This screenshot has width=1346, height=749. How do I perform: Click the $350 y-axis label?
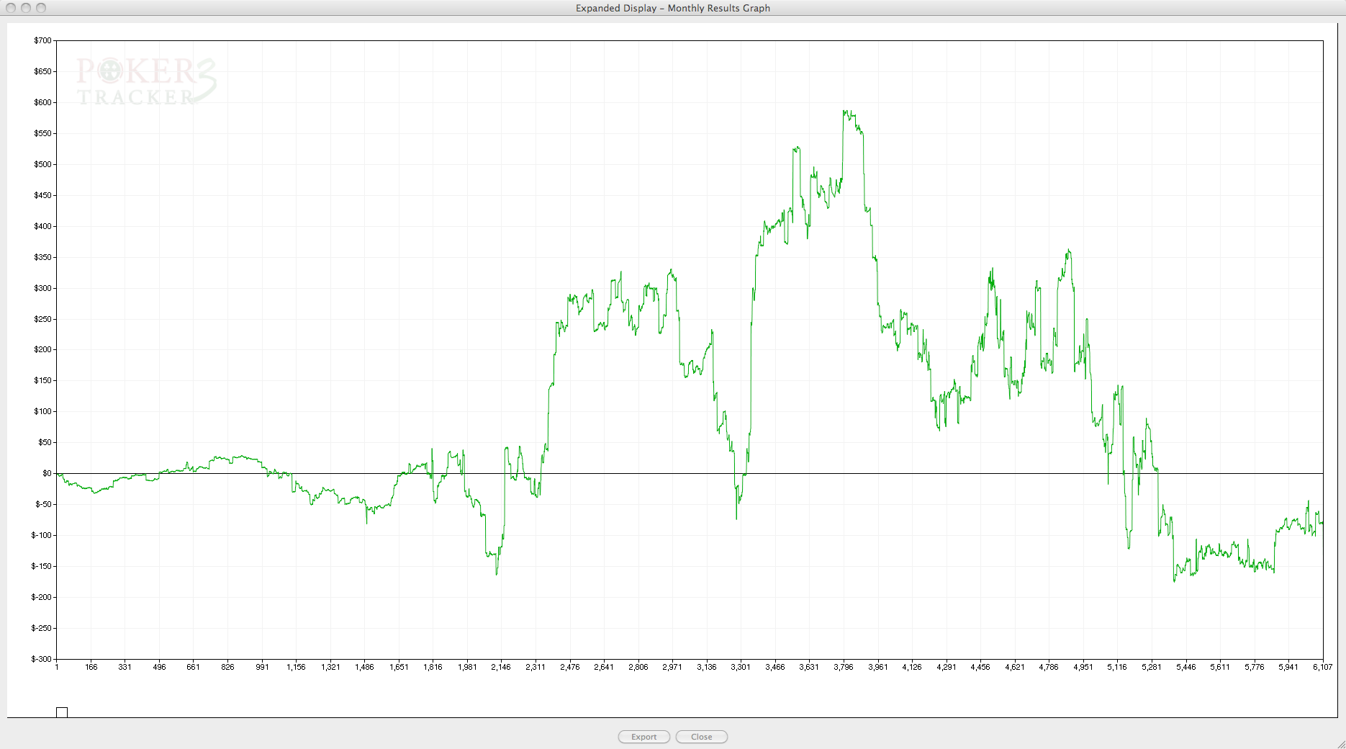pos(42,257)
